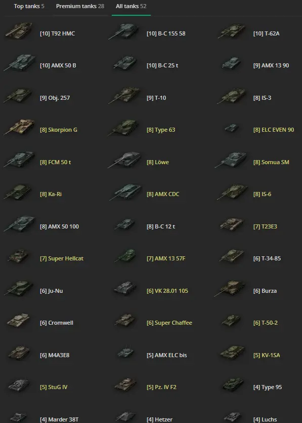This screenshot has height=423, width=302.
Task: Select the All tanks tab
Action: tap(131, 6)
